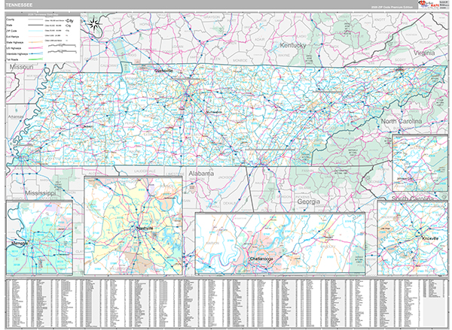Click the Nashville label in inset map
The image size is (452, 330).
(x=145, y=229)
